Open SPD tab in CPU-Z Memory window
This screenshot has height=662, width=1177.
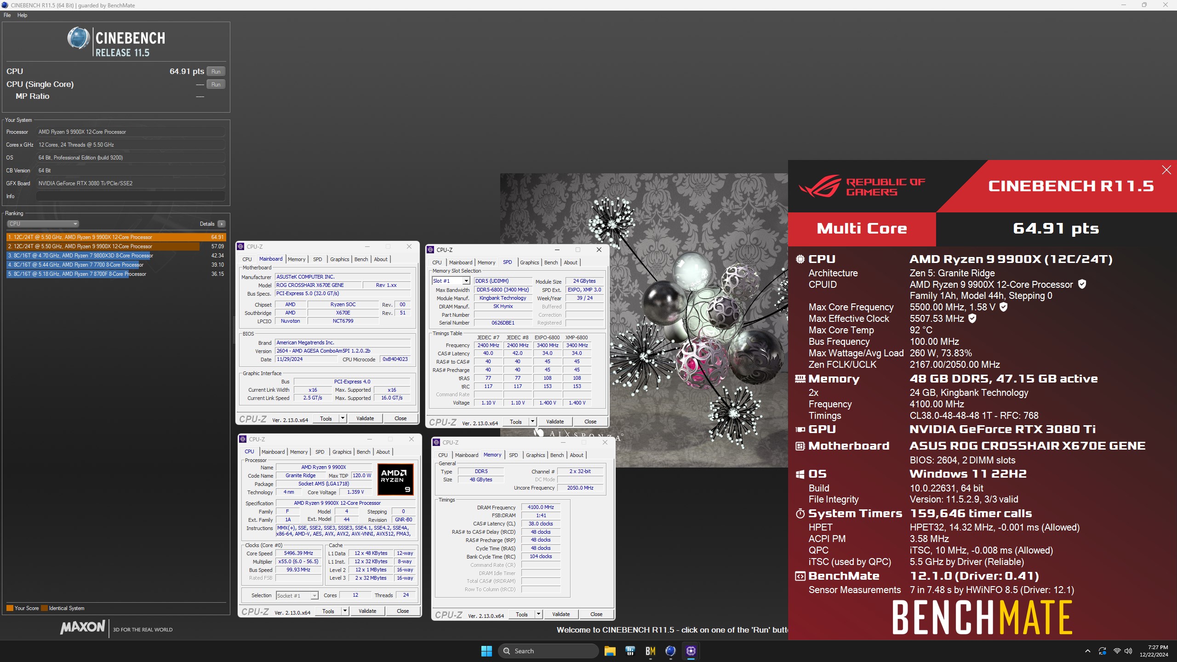pyautogui.click(x=514, y=455)
